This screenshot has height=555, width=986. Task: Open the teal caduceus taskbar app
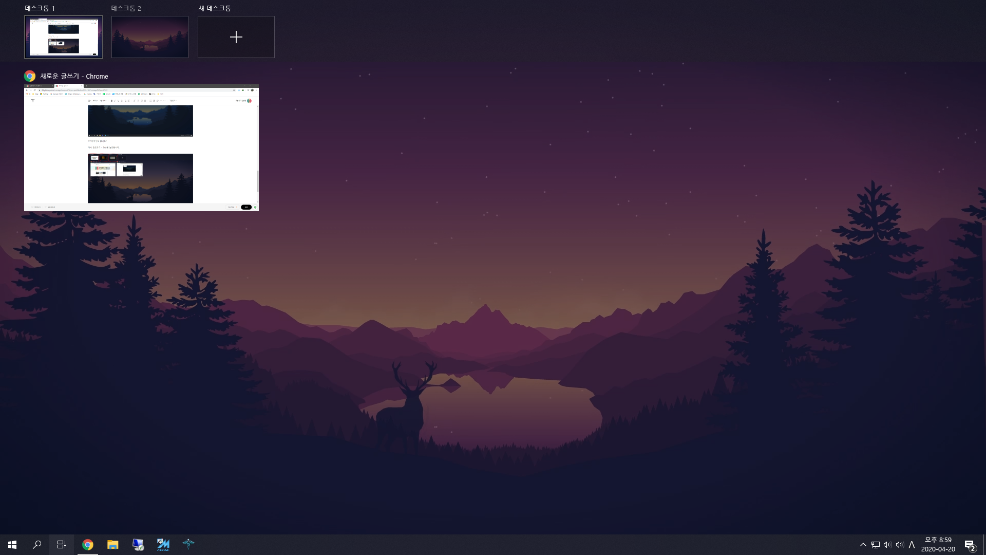point(188,544)
